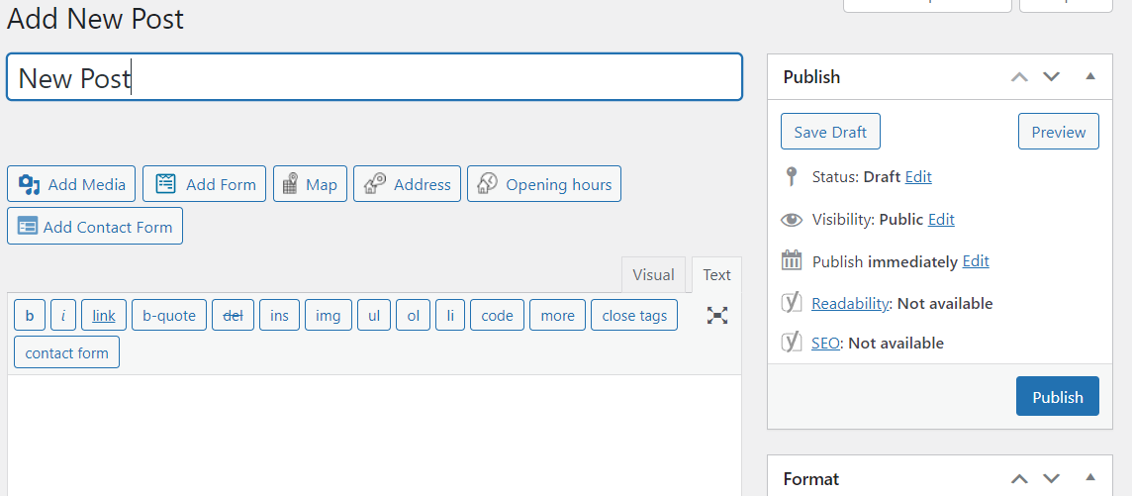Click the Save Draft button
Viewport: 1132px width, 496px height.
point(830,132)
